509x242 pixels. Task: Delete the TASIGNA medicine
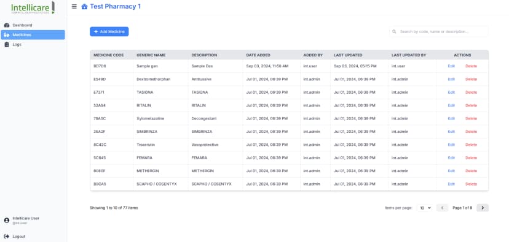tap(471, 93)
